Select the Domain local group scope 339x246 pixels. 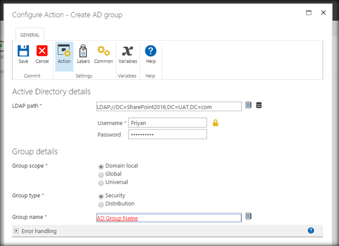pyautogui.click(x=101, y=166)
